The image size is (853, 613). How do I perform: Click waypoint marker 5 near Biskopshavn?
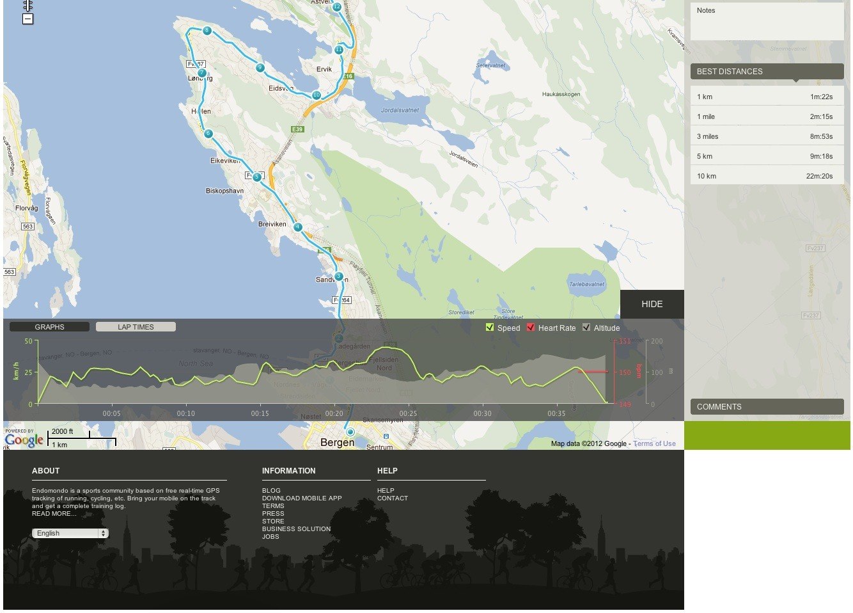pyautogui.click(x=256, y=176)
